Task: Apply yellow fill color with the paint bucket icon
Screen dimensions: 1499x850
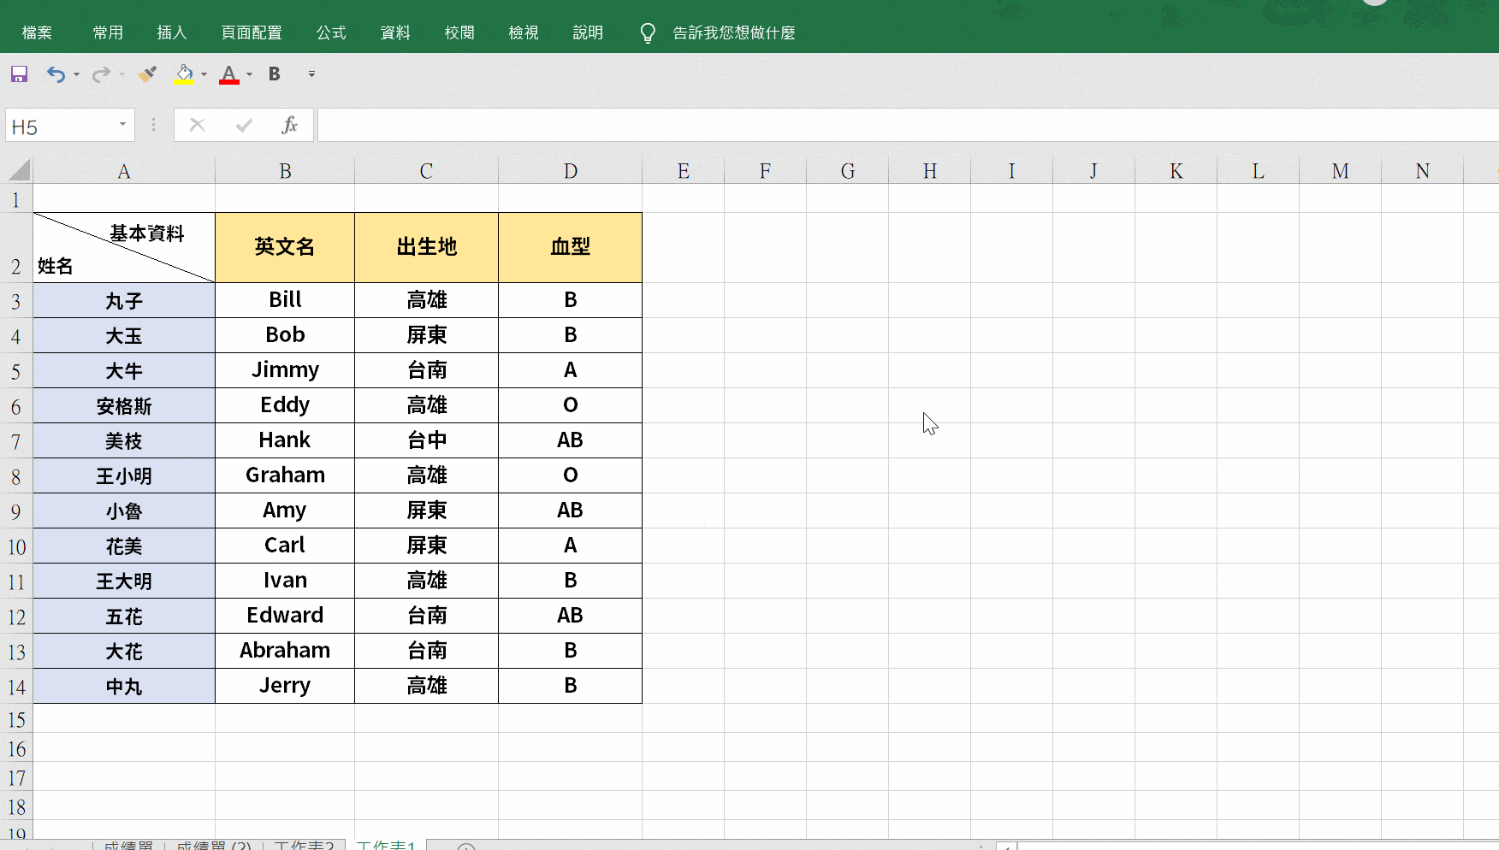Action: pos(183,74)
